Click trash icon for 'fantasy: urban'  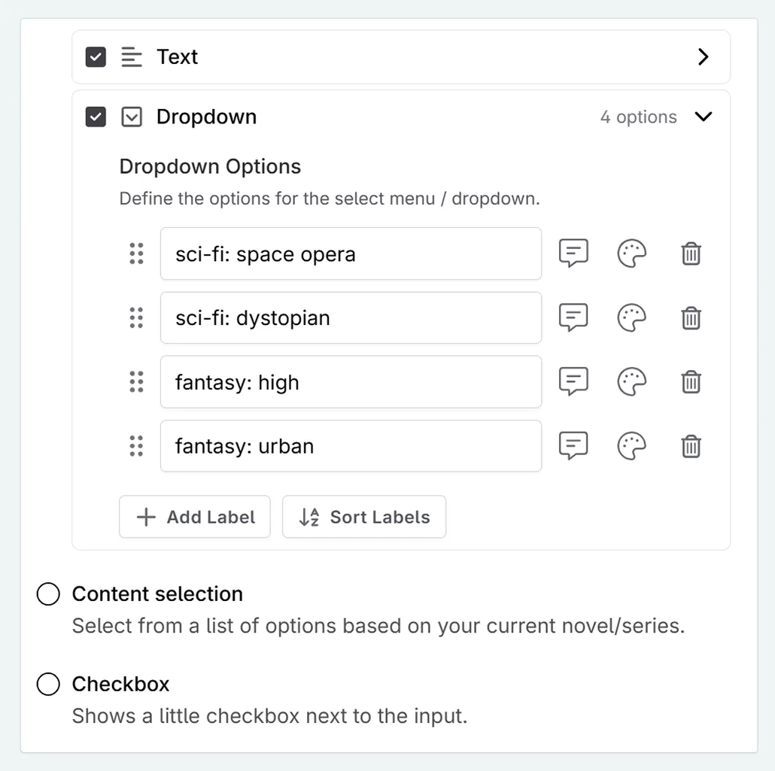coord(691,447)
